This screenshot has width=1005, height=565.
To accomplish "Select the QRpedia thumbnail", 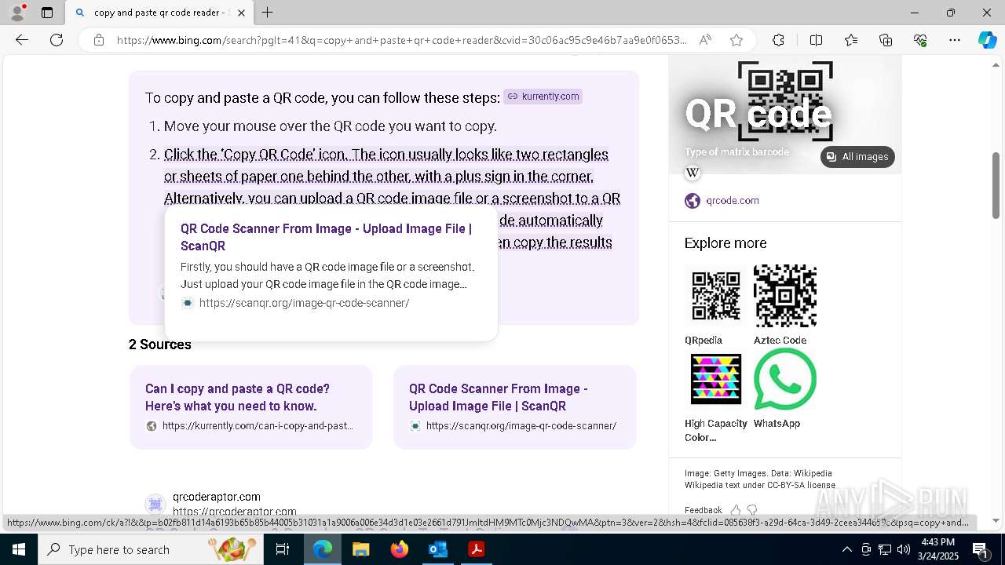I will coord(715,296).
